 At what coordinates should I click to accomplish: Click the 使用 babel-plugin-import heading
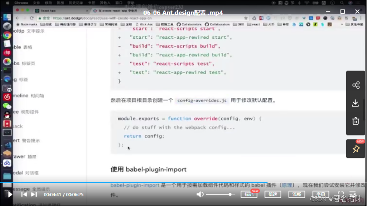(148, 169)
